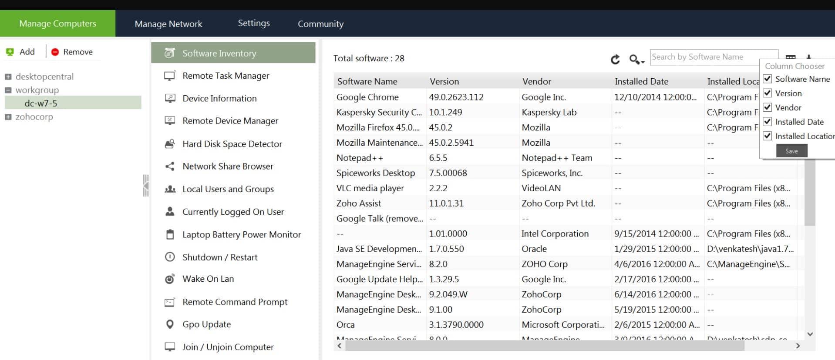Click the Currently Logged On User icon
The image size is (835, 360).
169,211
